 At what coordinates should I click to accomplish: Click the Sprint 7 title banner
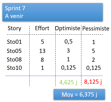point(53,12)
